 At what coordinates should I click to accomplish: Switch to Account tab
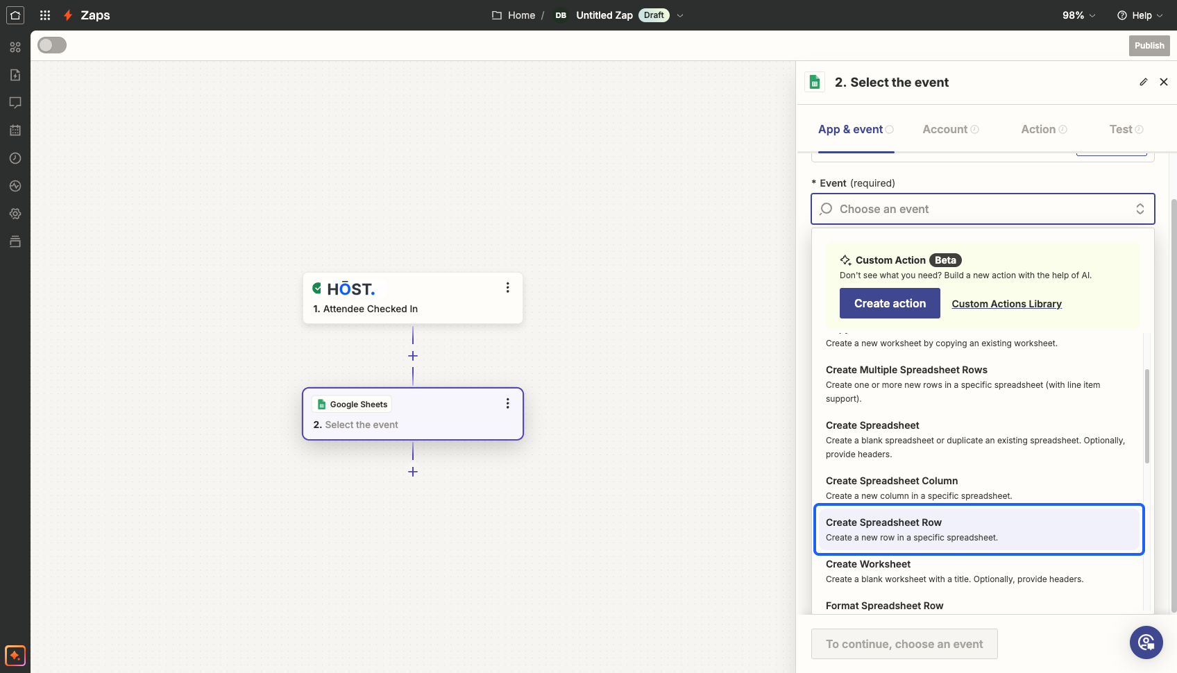[951, 129]
